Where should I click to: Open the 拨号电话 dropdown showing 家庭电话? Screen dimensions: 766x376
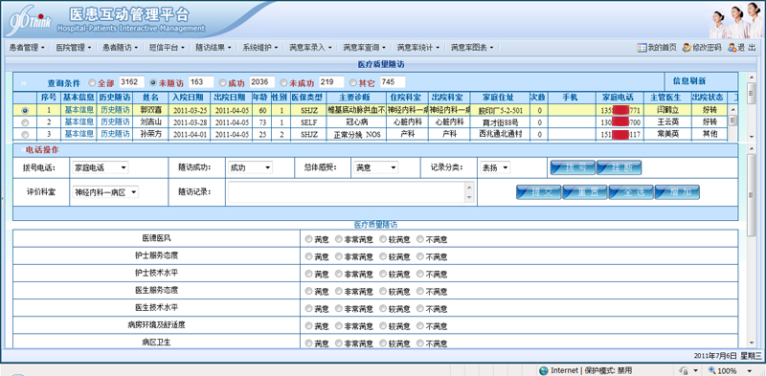click(x=101, y=167)
